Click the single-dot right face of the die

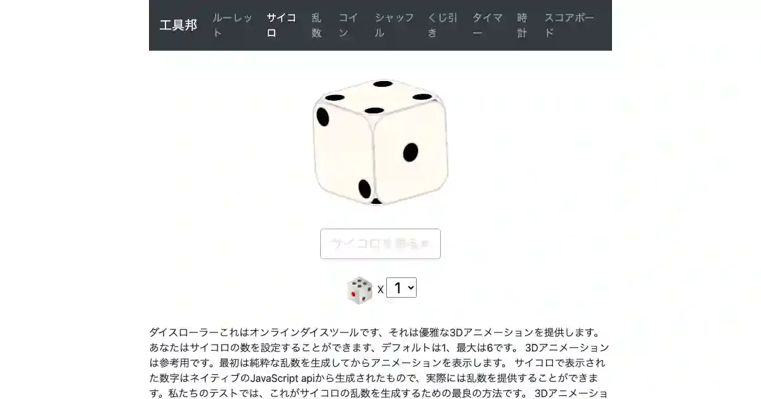click(x=411, y=153)
